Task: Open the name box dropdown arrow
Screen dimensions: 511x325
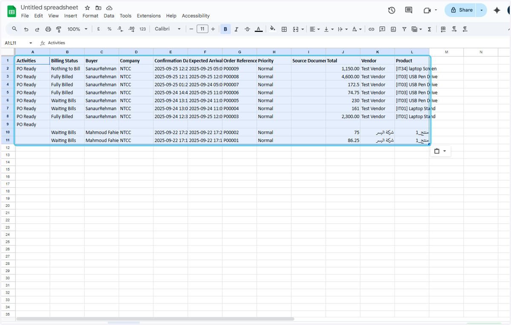Action: point(31,43)
